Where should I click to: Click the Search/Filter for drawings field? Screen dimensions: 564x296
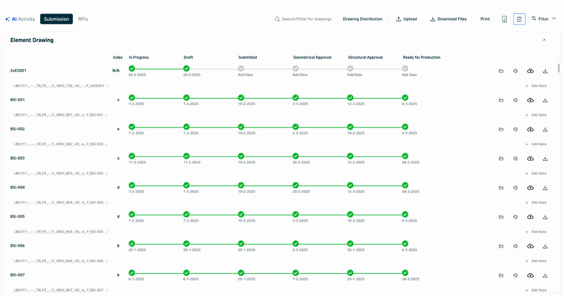click(x=303, y=19)
